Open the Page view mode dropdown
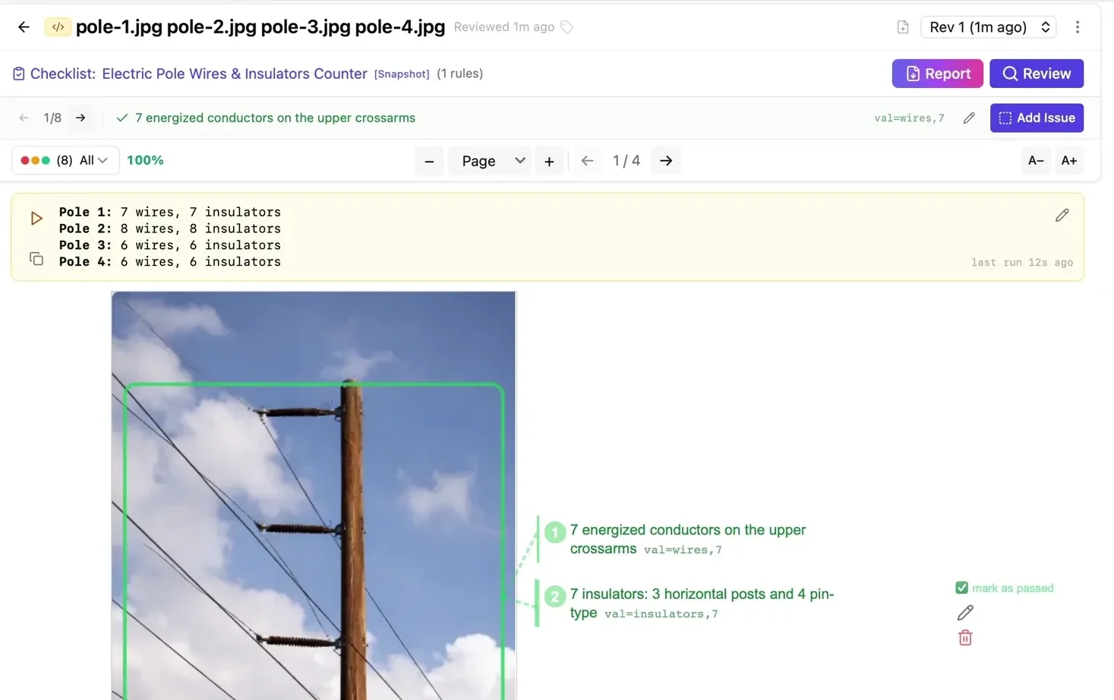Screen dimensions: 1114x700 [x=490, y=160]
